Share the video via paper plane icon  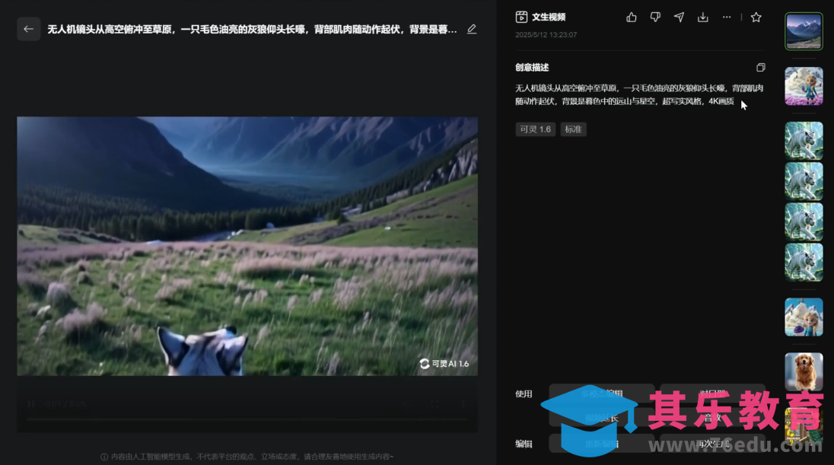point(679,17)
